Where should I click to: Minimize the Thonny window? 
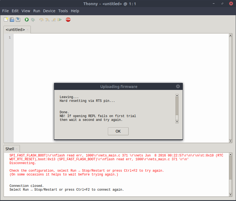pyautogui.click(x=214, y=4)
